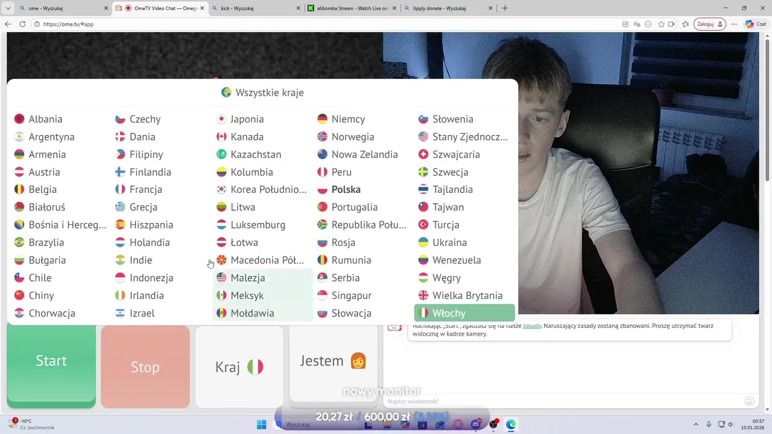Open Windows Start menu
Image resolution: width=772 pixels, height=434 pixels.
pyautogui.click(x=261, y=424)
